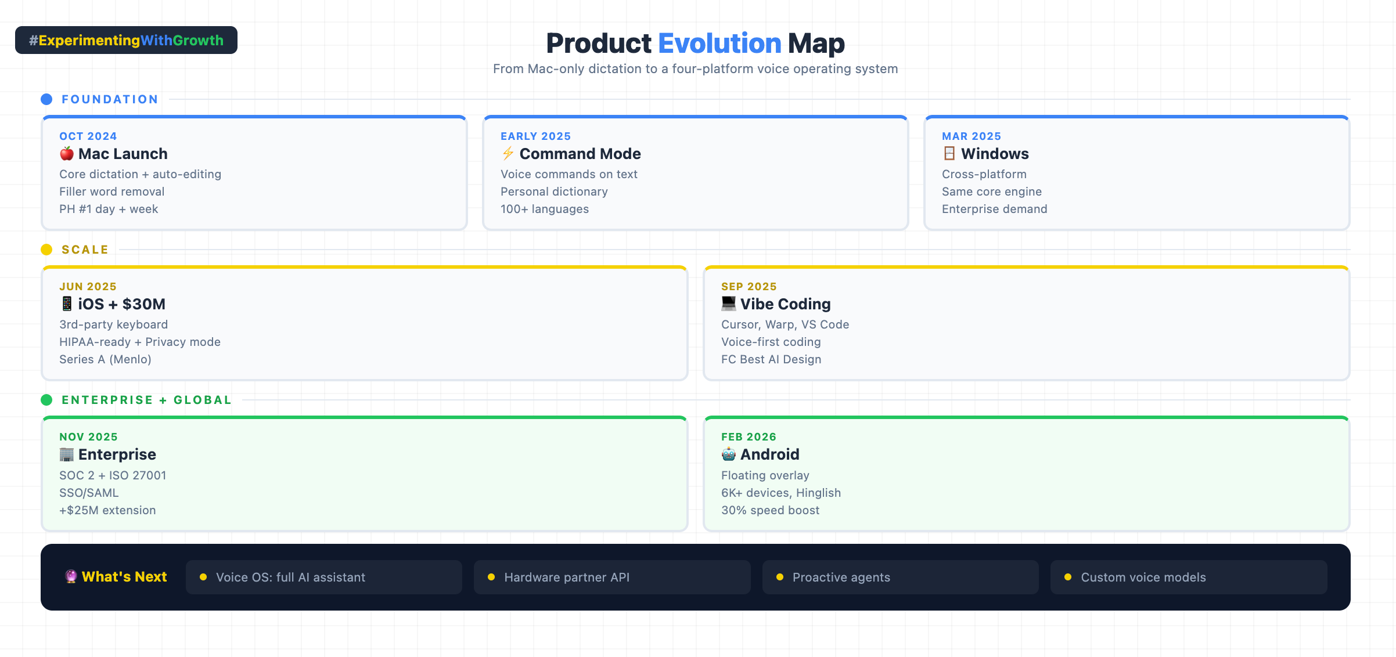Select the Custom voice models pill

tap(1188, 577)
